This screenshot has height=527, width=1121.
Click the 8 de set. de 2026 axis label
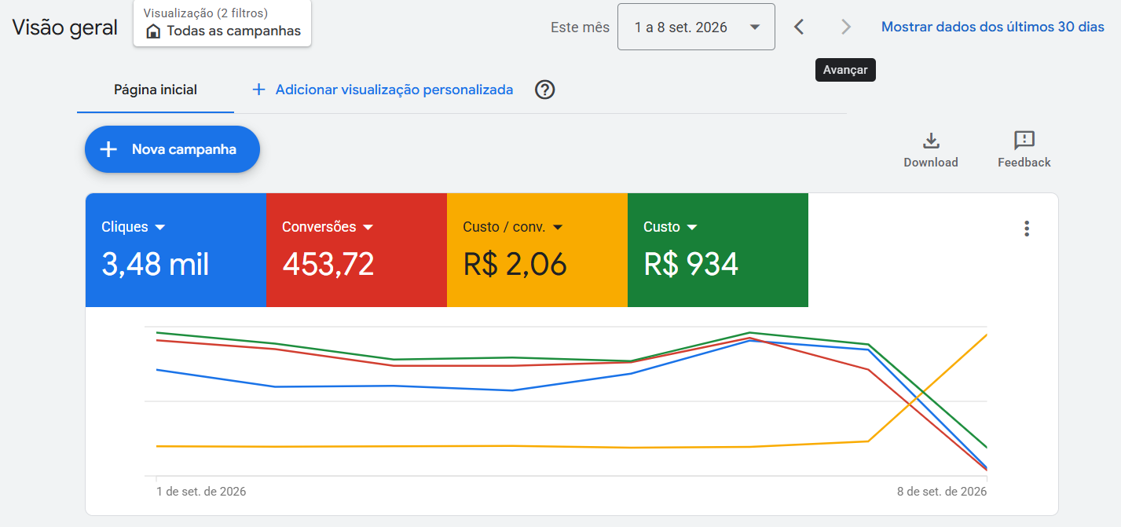(x=942, y=492)
